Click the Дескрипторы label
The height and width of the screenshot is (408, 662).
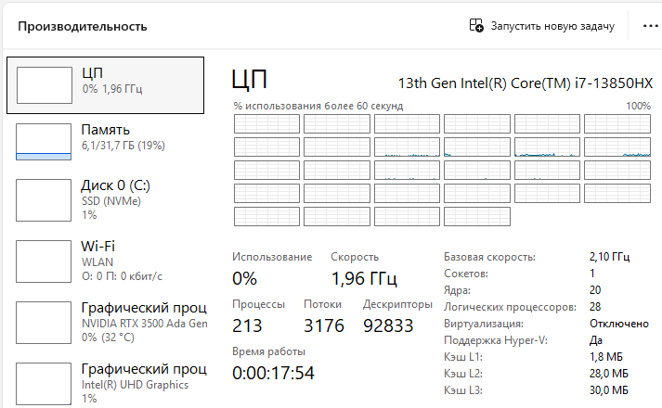click(x=397, y=304)
